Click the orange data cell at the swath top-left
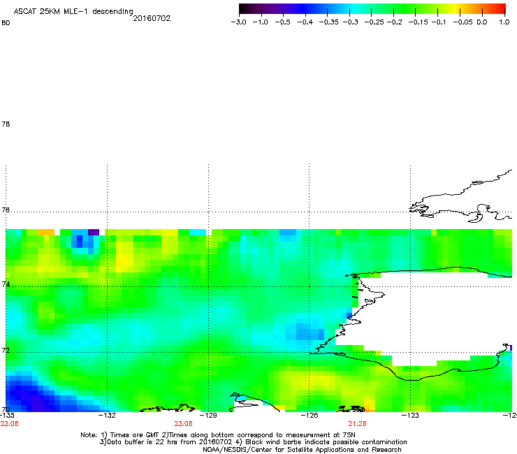Viewport: 517px width, 454px height. 46,232
